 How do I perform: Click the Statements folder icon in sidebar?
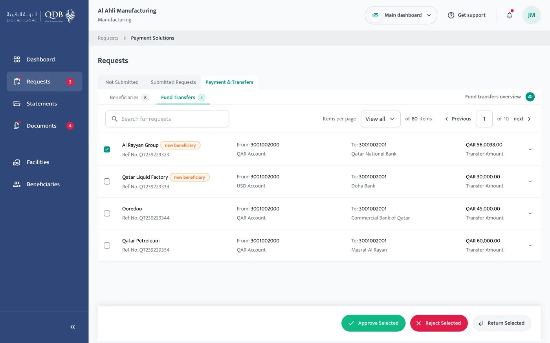(17, 103)
